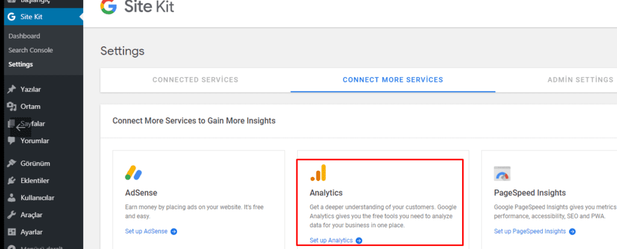This screenshot has width=617, height=249.
Task: Open Ortam media icon in sidebar
Action: tap(12, 106)
